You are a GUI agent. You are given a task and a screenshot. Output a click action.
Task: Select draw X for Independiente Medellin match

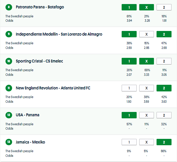point(146,34)
